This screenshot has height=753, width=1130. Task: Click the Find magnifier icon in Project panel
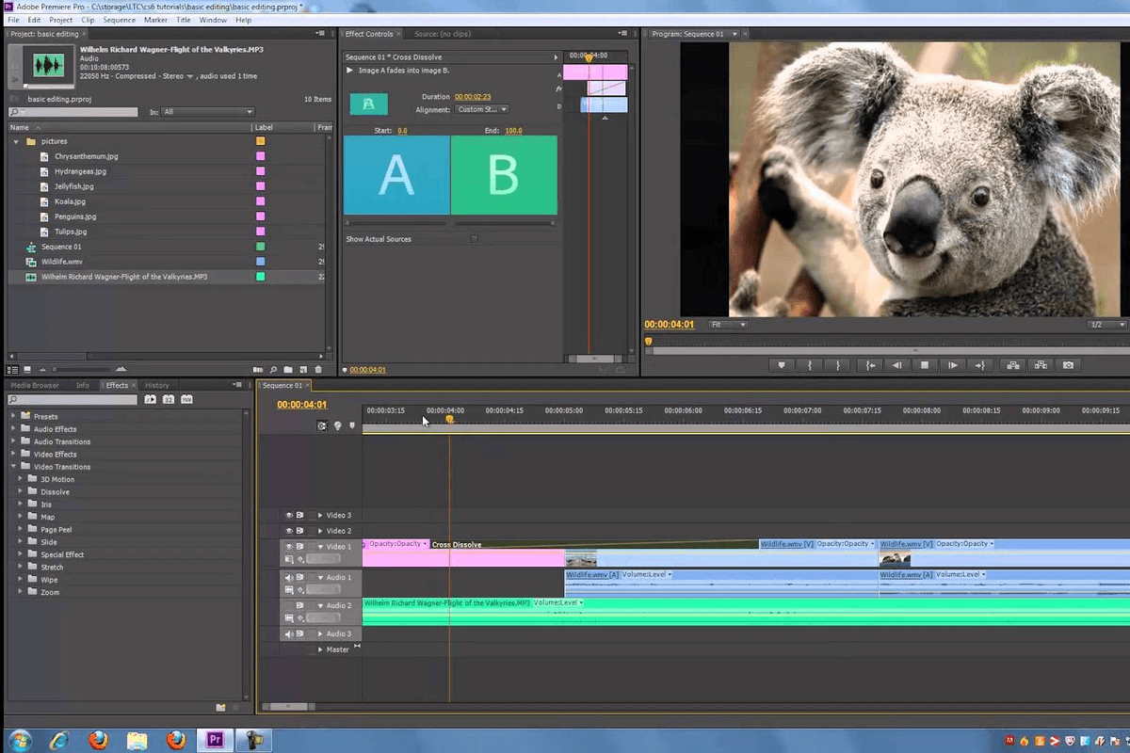click(x=273, y=369)
